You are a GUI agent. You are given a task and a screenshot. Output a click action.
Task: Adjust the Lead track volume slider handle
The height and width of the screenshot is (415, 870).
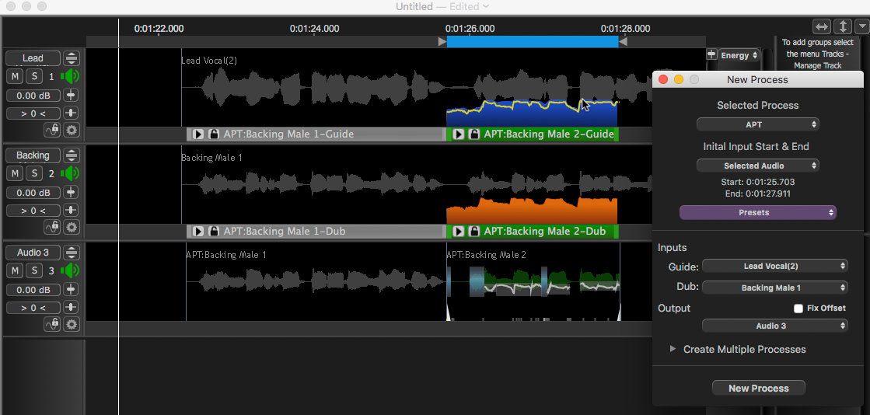click(72, 95)
